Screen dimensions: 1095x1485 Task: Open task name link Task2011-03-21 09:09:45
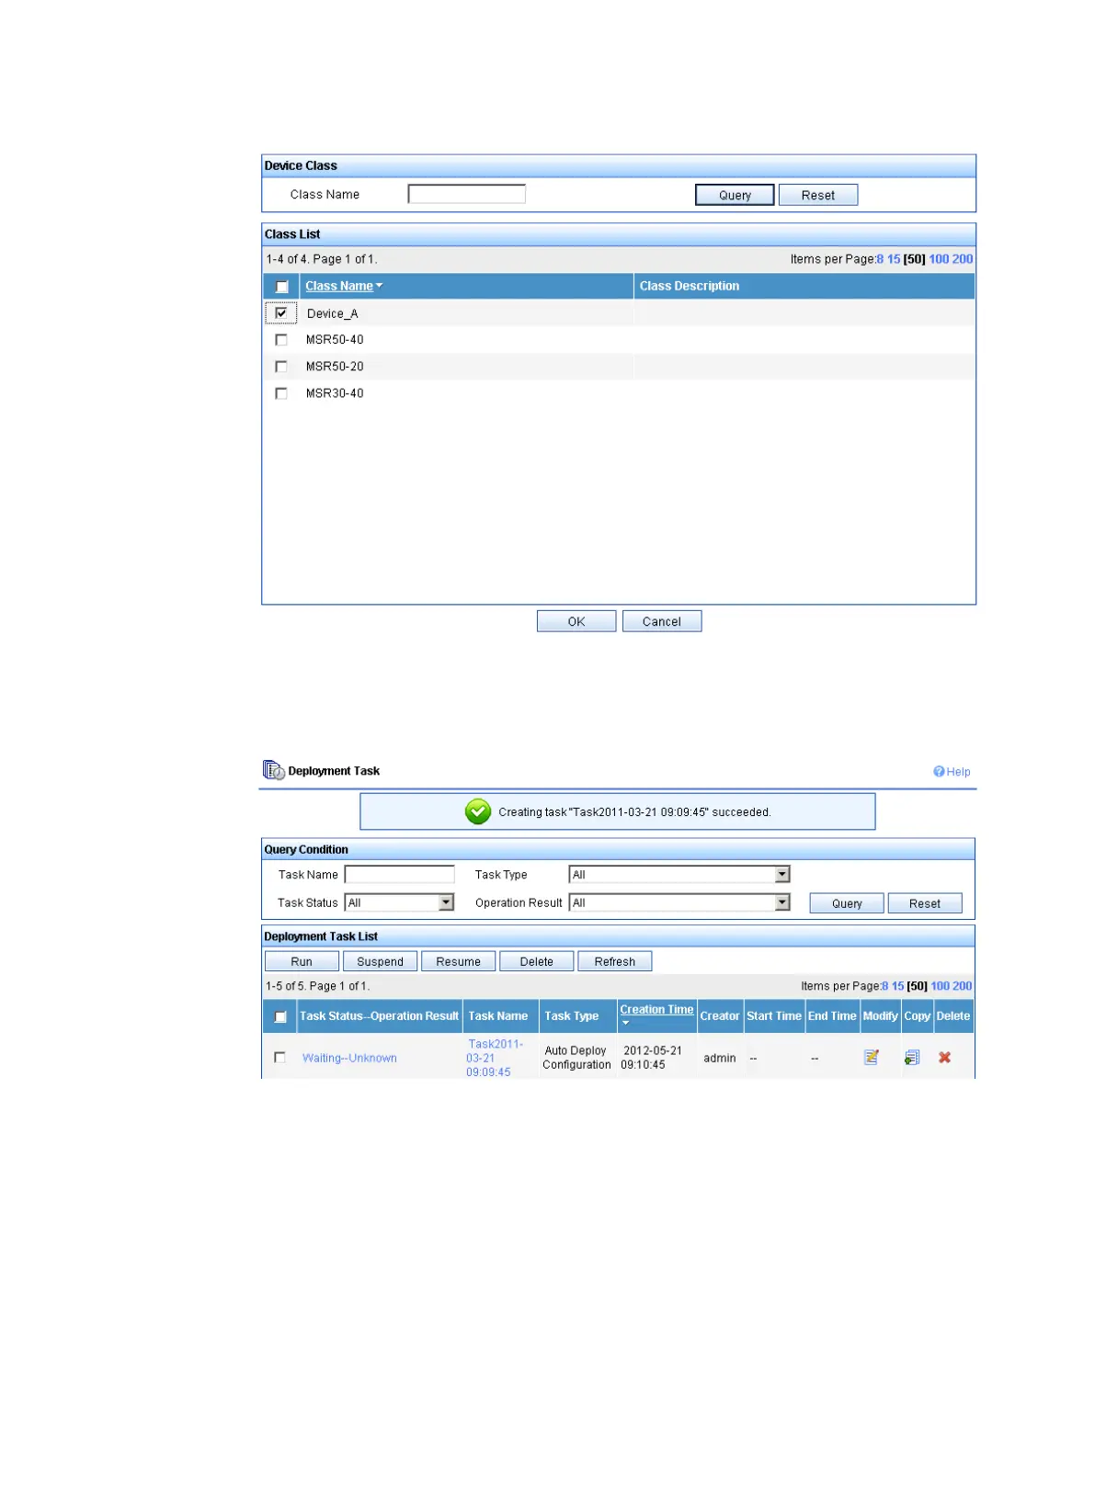[x=494, y=1058]
